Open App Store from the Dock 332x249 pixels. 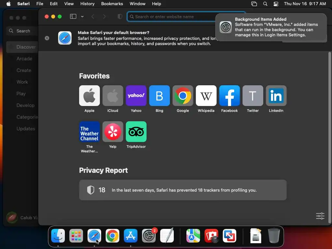pyautogui.click(x=131, y=235)
